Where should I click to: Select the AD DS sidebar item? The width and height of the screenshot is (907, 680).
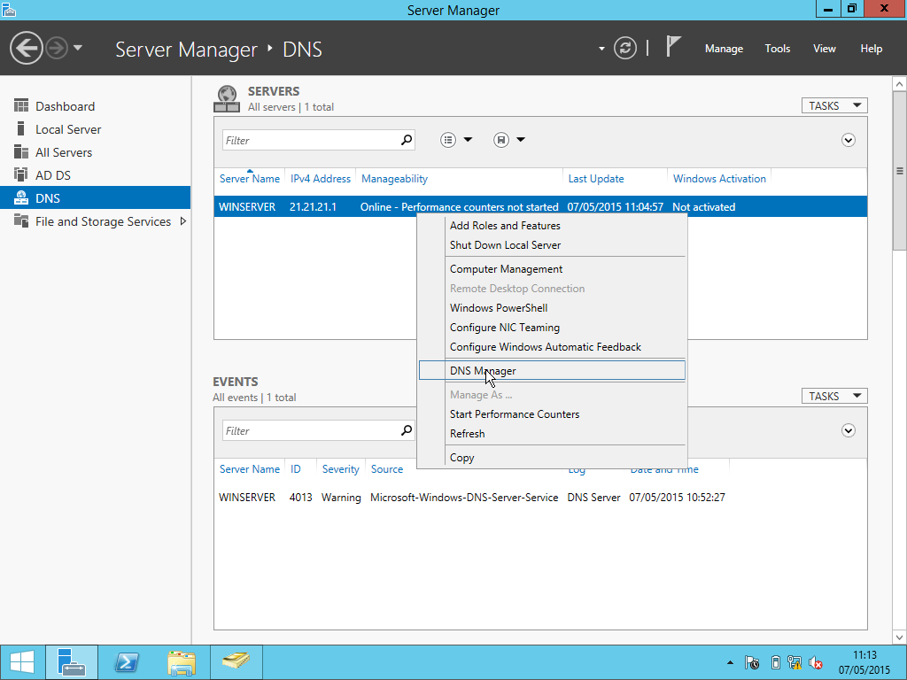click(59, 174)
